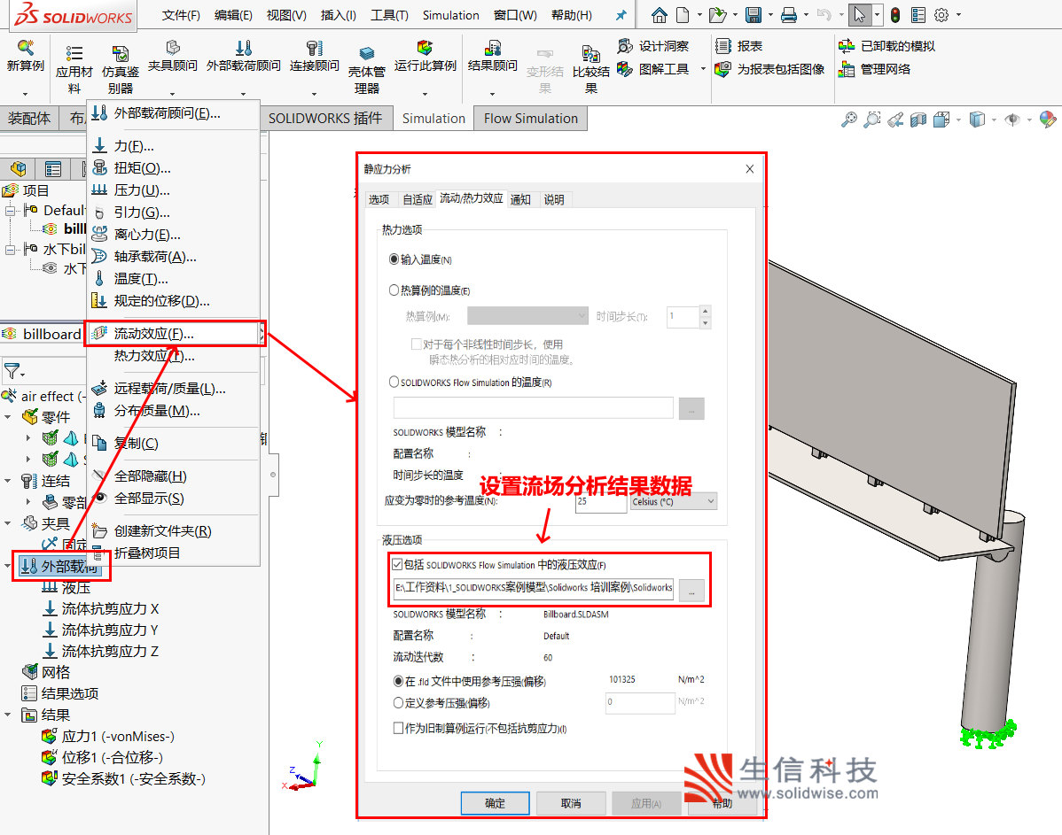
Task: Expand the 新算例 dropdown arrow
Action: pos(25,94)
